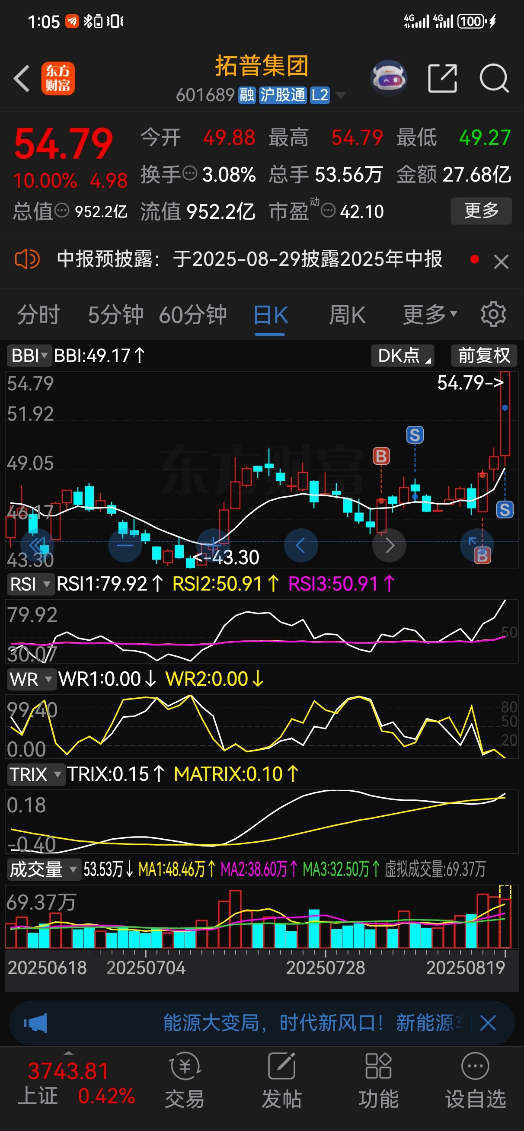The height and width of the screenshot is (1131, 524).
Task: Tap the speaker announcement icon
Action: tap(27, 259)
